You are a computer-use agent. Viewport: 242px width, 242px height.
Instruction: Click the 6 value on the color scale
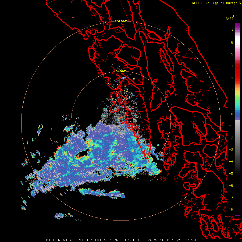(x=232, y=42)
